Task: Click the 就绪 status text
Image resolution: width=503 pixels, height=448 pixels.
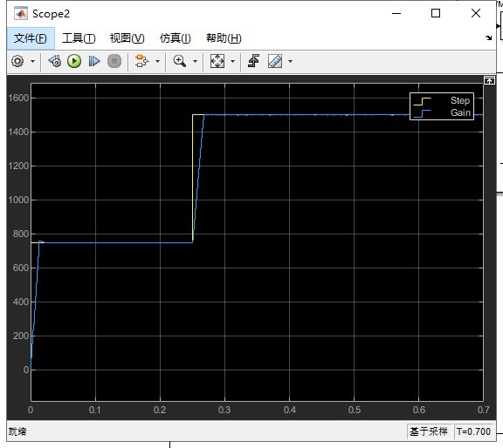Action: [x=17, y=431]
